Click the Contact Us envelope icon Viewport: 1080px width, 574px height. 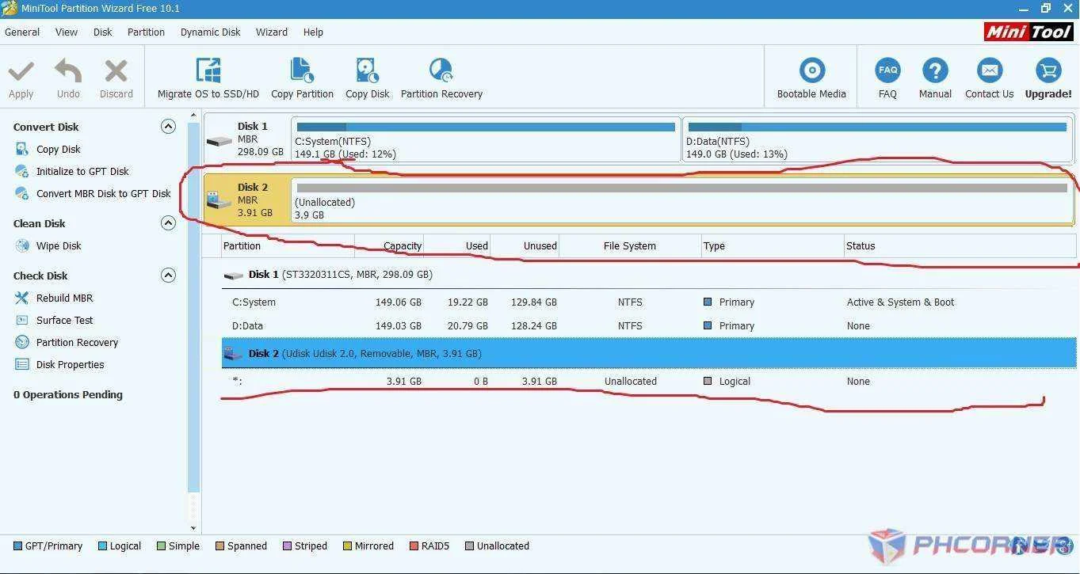[x=989, y=70]
